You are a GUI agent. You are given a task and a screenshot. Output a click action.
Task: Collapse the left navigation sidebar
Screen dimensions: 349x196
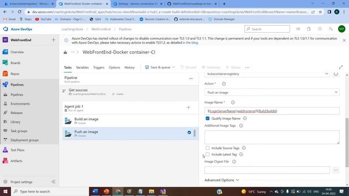pyautogui.click(x=53, y=182)
